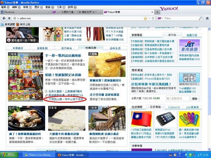The image size is (211, 158).
Task: Play the video thumbnail with the play icon
Action: (22, 35)
